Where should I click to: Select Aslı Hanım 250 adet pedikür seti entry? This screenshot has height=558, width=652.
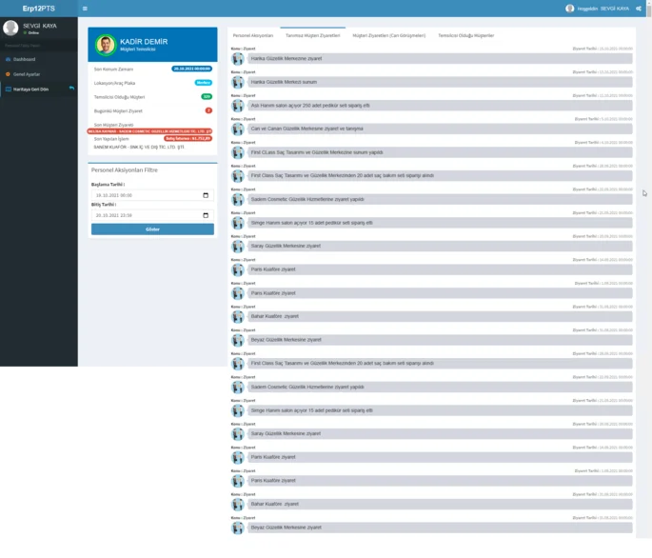440,106
